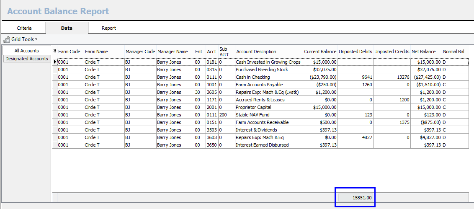Sort by Account Description column header

[x=256, y=52]
